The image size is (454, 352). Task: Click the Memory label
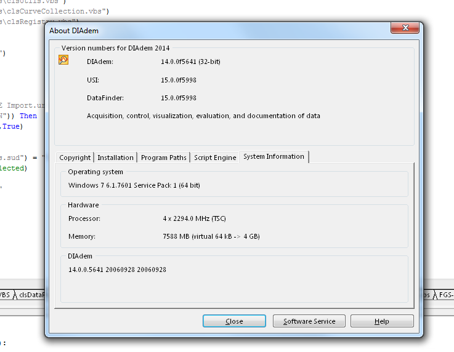click(x=82, y=236)
